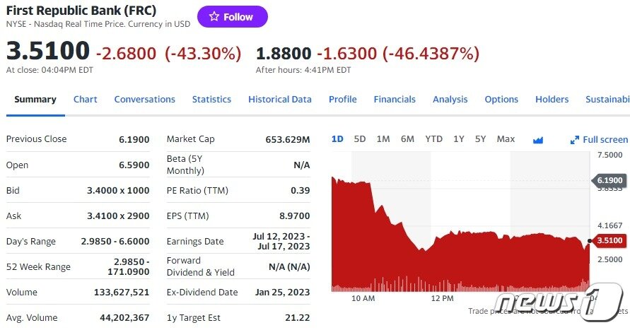Screen dimensions: 630x330
Task: Show the Holders tab
Action: pos(552,100)
